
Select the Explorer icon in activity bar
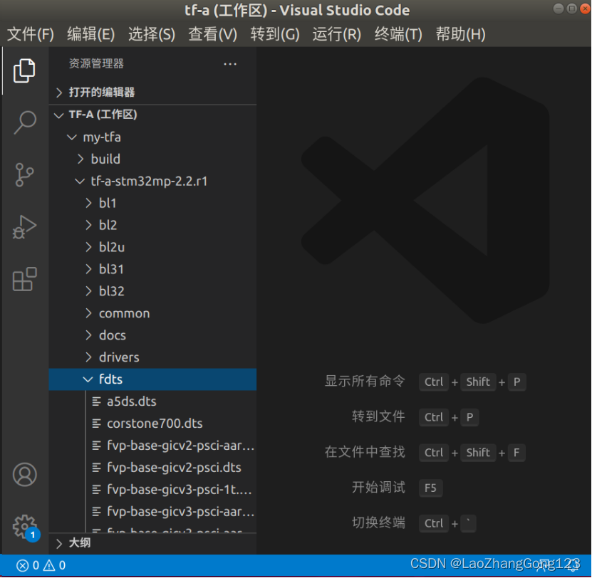(24, 70)
